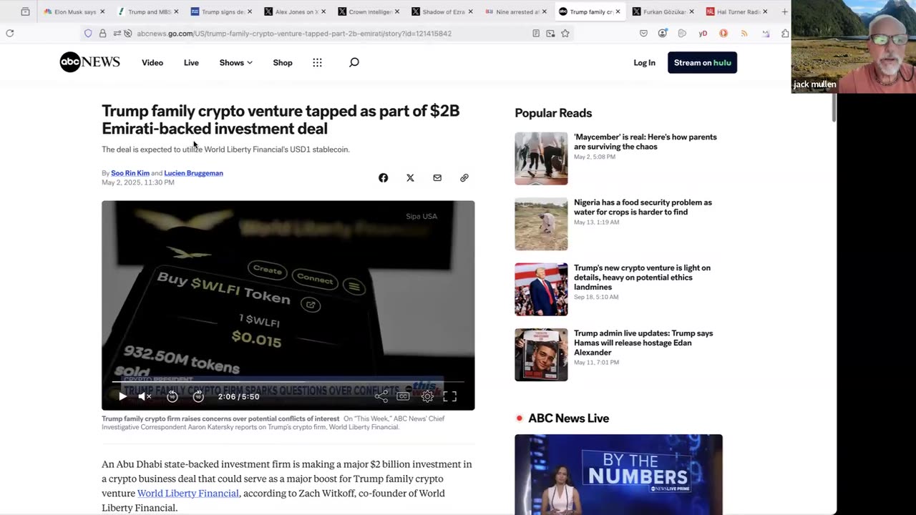
Task: Bookmark this page with star icon
Action: click(565, 33)
